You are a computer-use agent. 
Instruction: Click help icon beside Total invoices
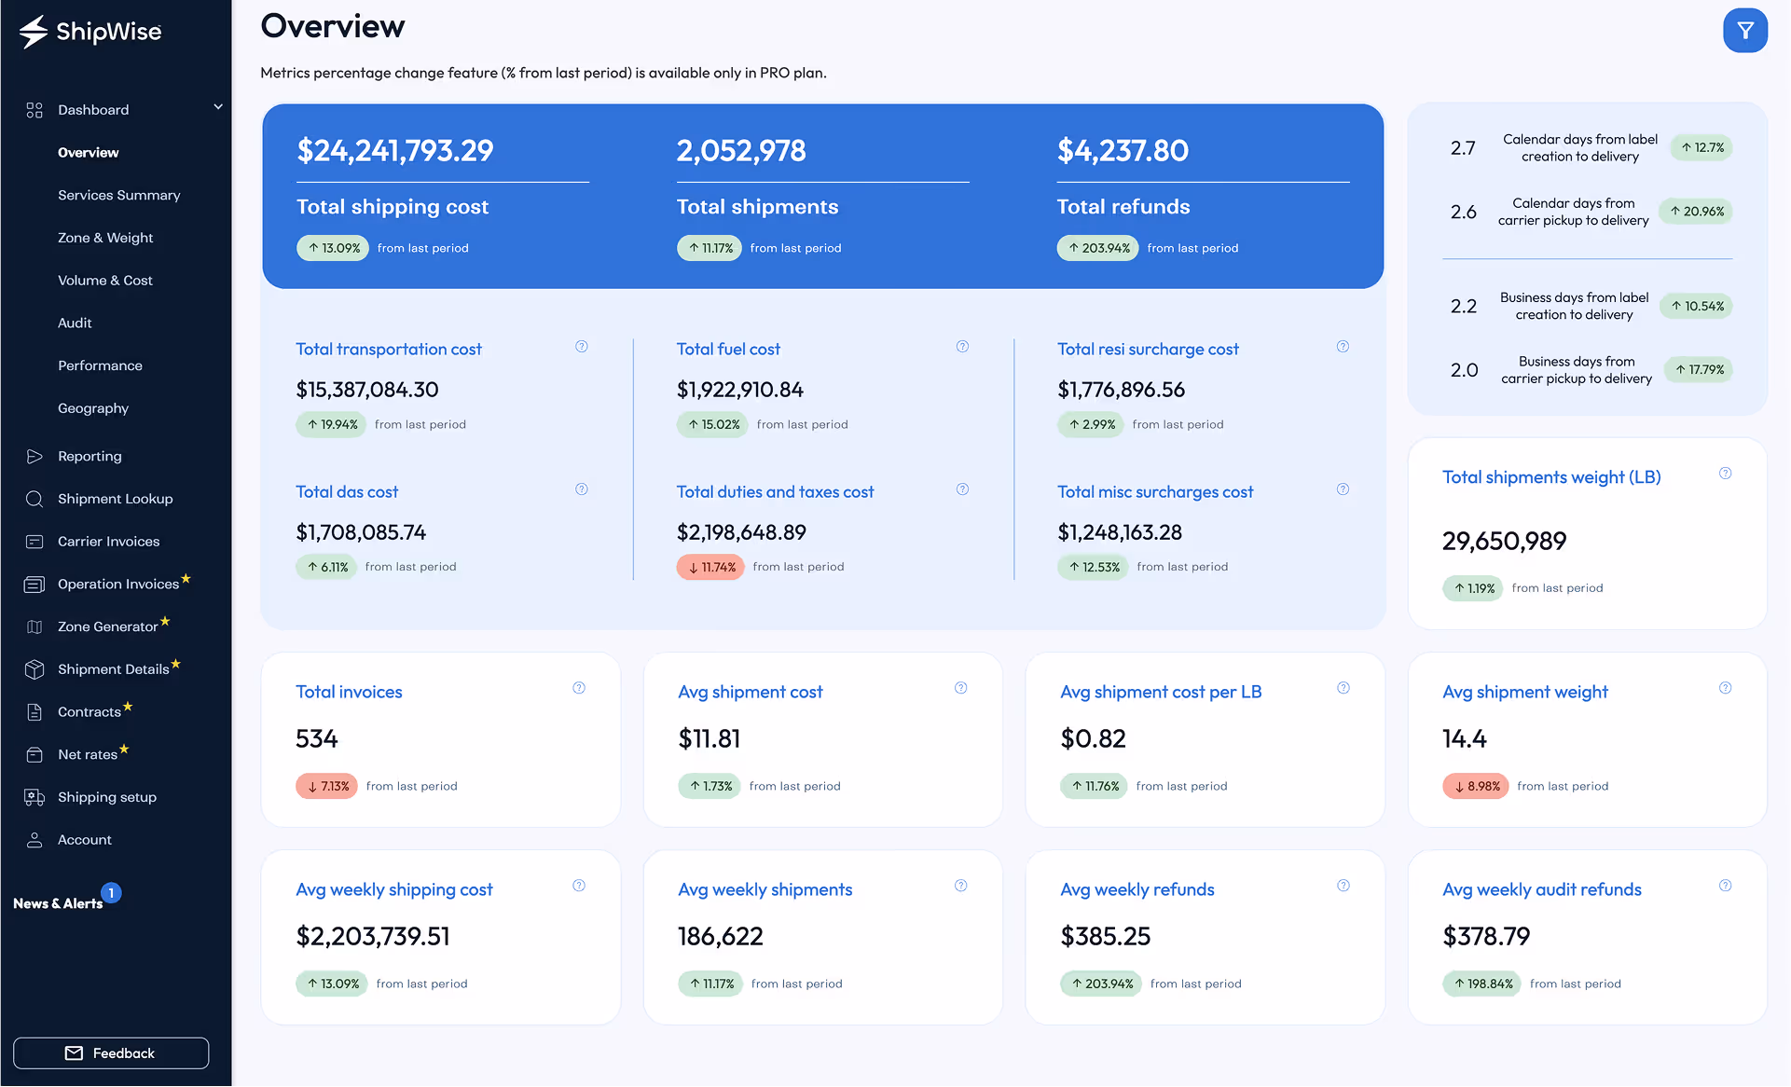579,688
